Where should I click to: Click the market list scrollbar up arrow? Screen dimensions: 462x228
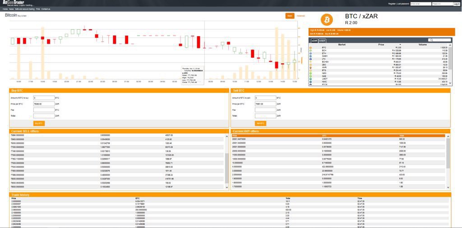pos(450,45)
